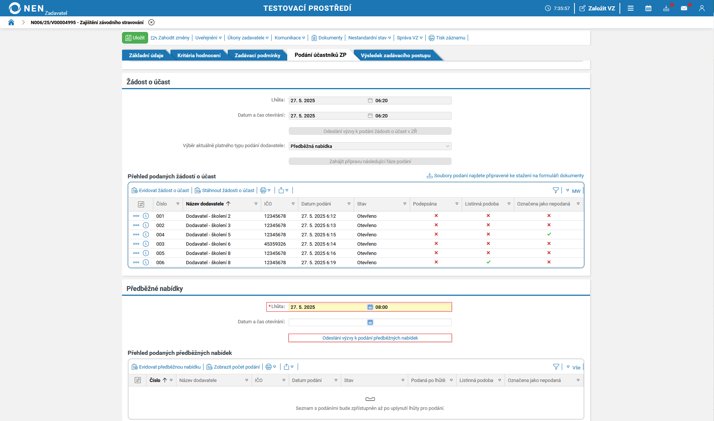
Task: Toggle Listinná podoba for row 006
Action: (488, 262)
